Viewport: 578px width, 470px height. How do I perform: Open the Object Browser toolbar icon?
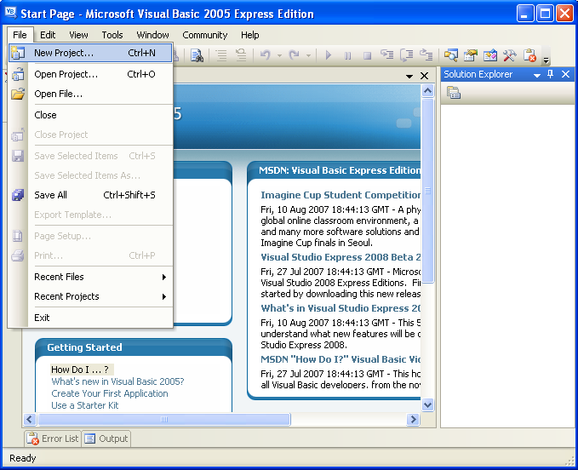coord(490,55)
